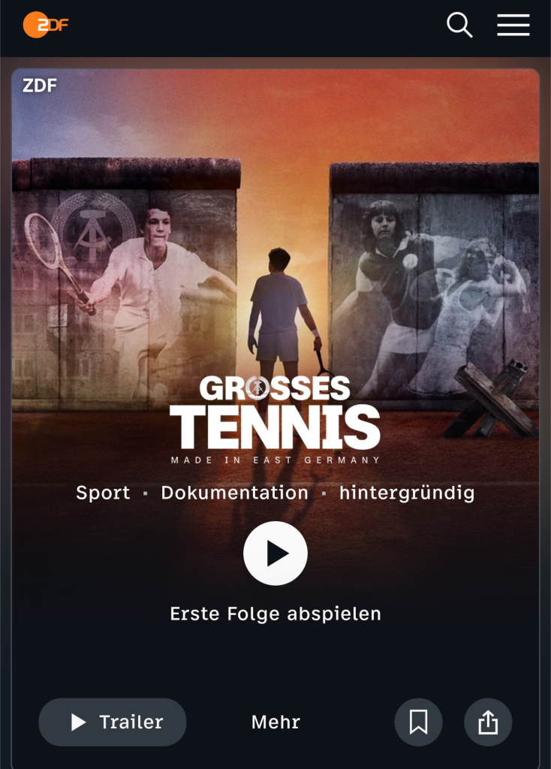Bookmark this series to your watchlist
This screenshot has width=551, height=769.
point(418,722)
